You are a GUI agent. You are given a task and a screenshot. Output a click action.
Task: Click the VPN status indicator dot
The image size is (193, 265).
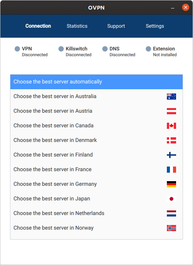(x=17, y=49)
